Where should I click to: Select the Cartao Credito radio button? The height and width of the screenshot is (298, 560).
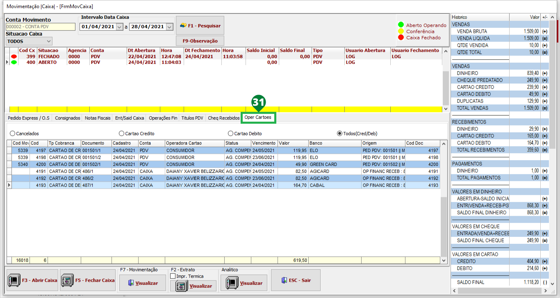(121, 133)
